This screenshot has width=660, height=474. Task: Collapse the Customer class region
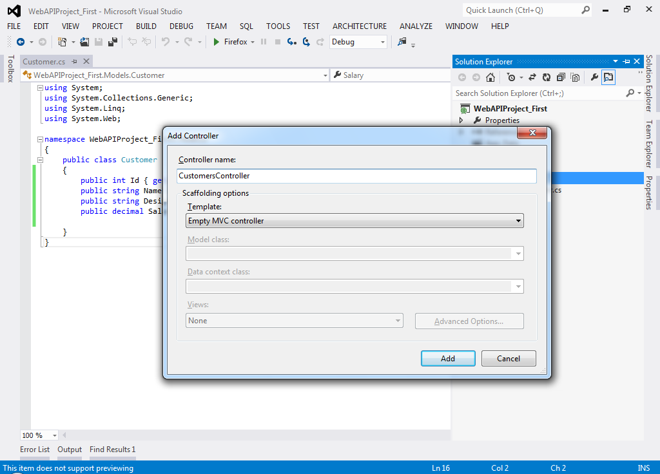pyautogui.click(x=40, y=160)
